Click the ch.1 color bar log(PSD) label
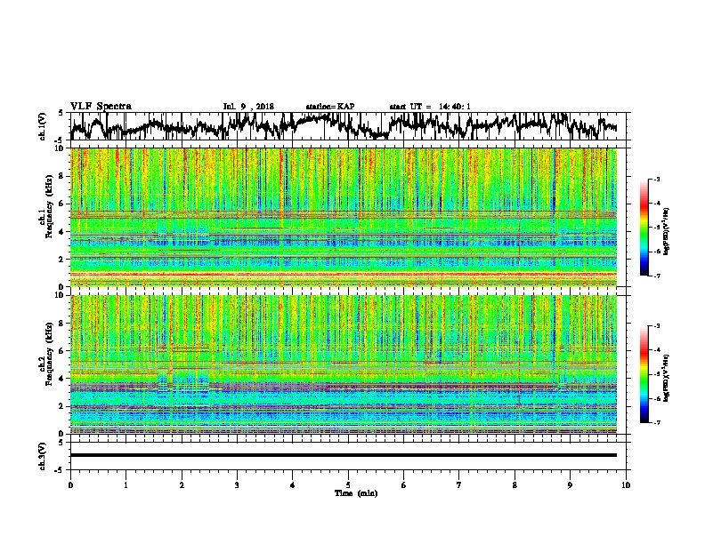 point(666,232)
